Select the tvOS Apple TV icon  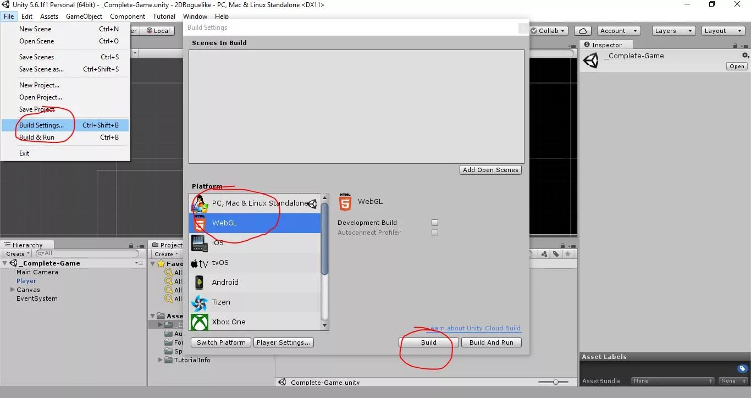pos(200,263)
